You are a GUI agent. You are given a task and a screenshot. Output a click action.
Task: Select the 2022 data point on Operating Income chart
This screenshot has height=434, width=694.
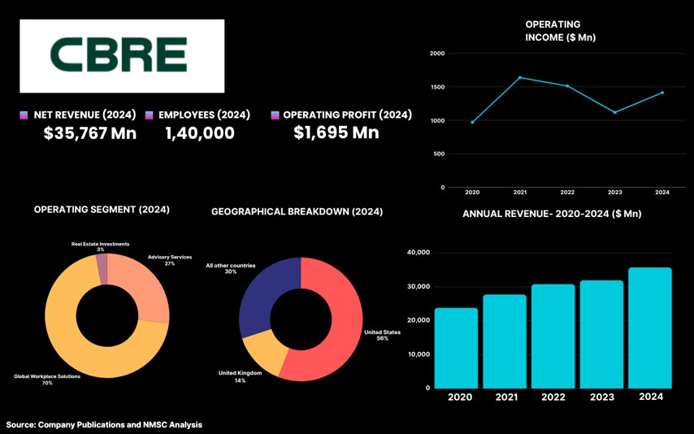coord(567,86)
